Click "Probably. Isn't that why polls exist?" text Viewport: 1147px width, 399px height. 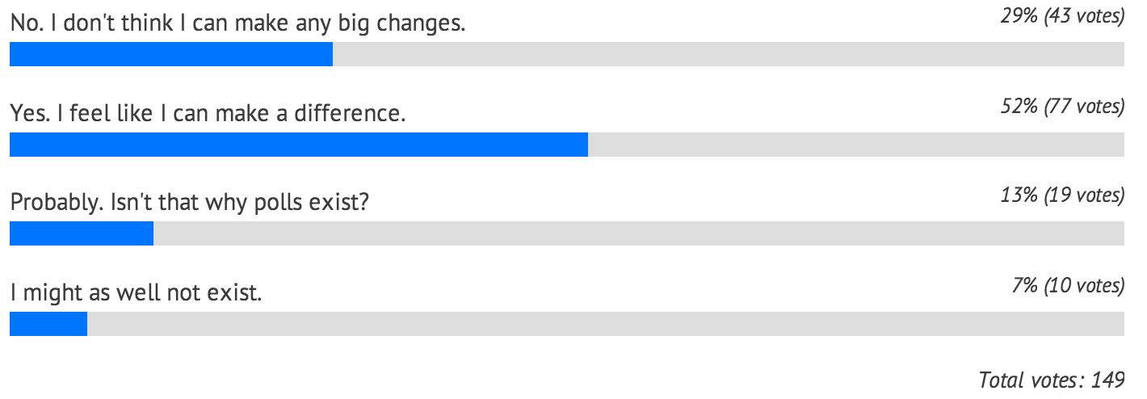[x=190, y=203]
